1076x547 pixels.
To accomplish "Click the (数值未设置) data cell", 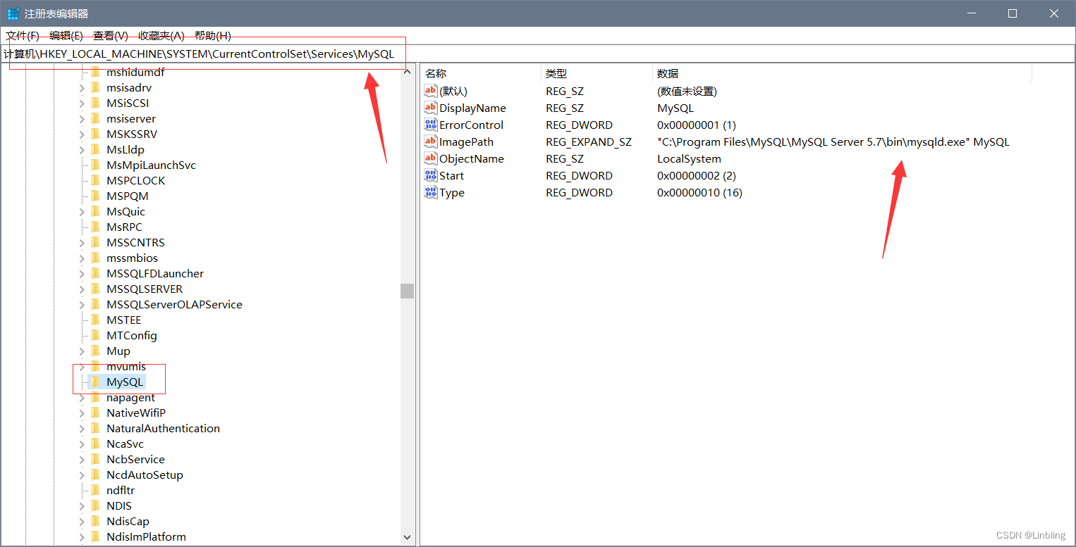I will [x=687, y=91].
